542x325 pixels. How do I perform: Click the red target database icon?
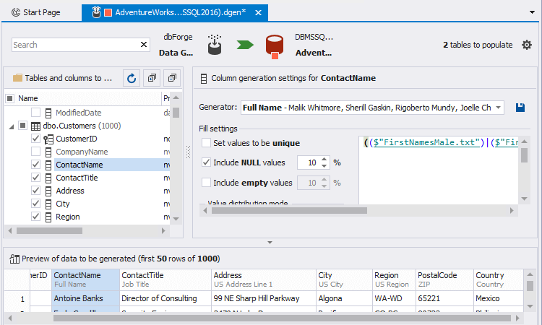tap(274, 45)
